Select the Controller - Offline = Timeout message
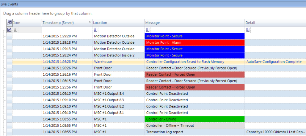The height and width of the screenshot is (136, 306). [x=194, y=126]
